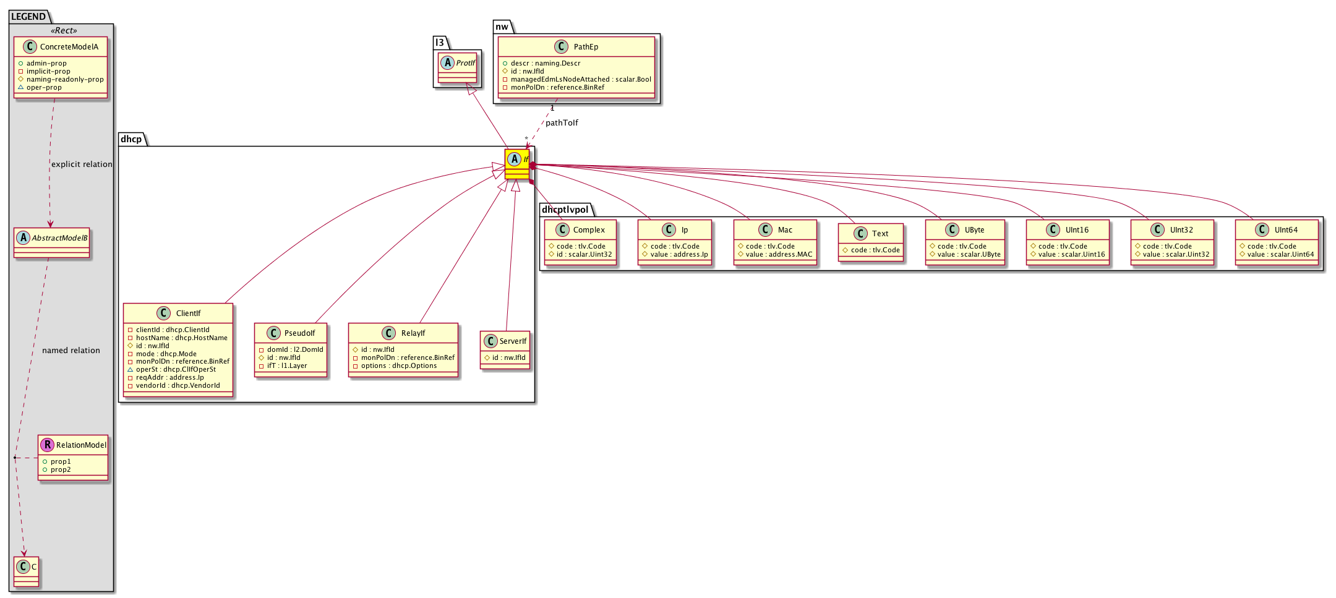Select the 'C' icon of the Complex class

coord(562,229)
